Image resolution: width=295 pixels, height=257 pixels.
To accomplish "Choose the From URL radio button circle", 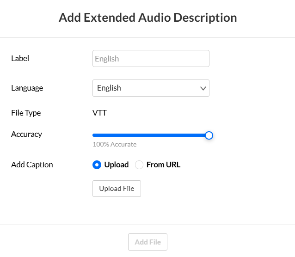I will coord(139,165).
